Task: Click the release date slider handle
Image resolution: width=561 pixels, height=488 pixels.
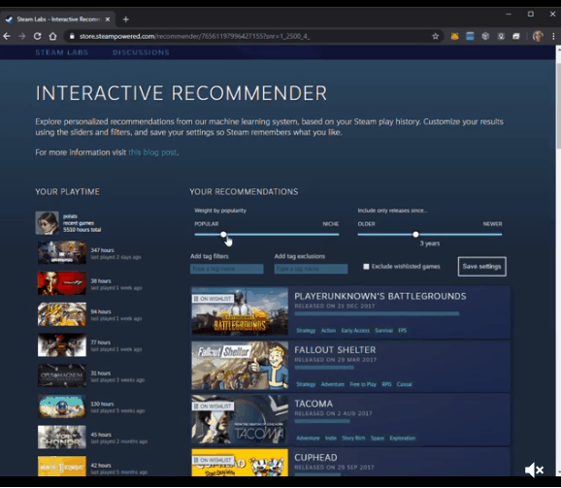Action: (415, 235)
